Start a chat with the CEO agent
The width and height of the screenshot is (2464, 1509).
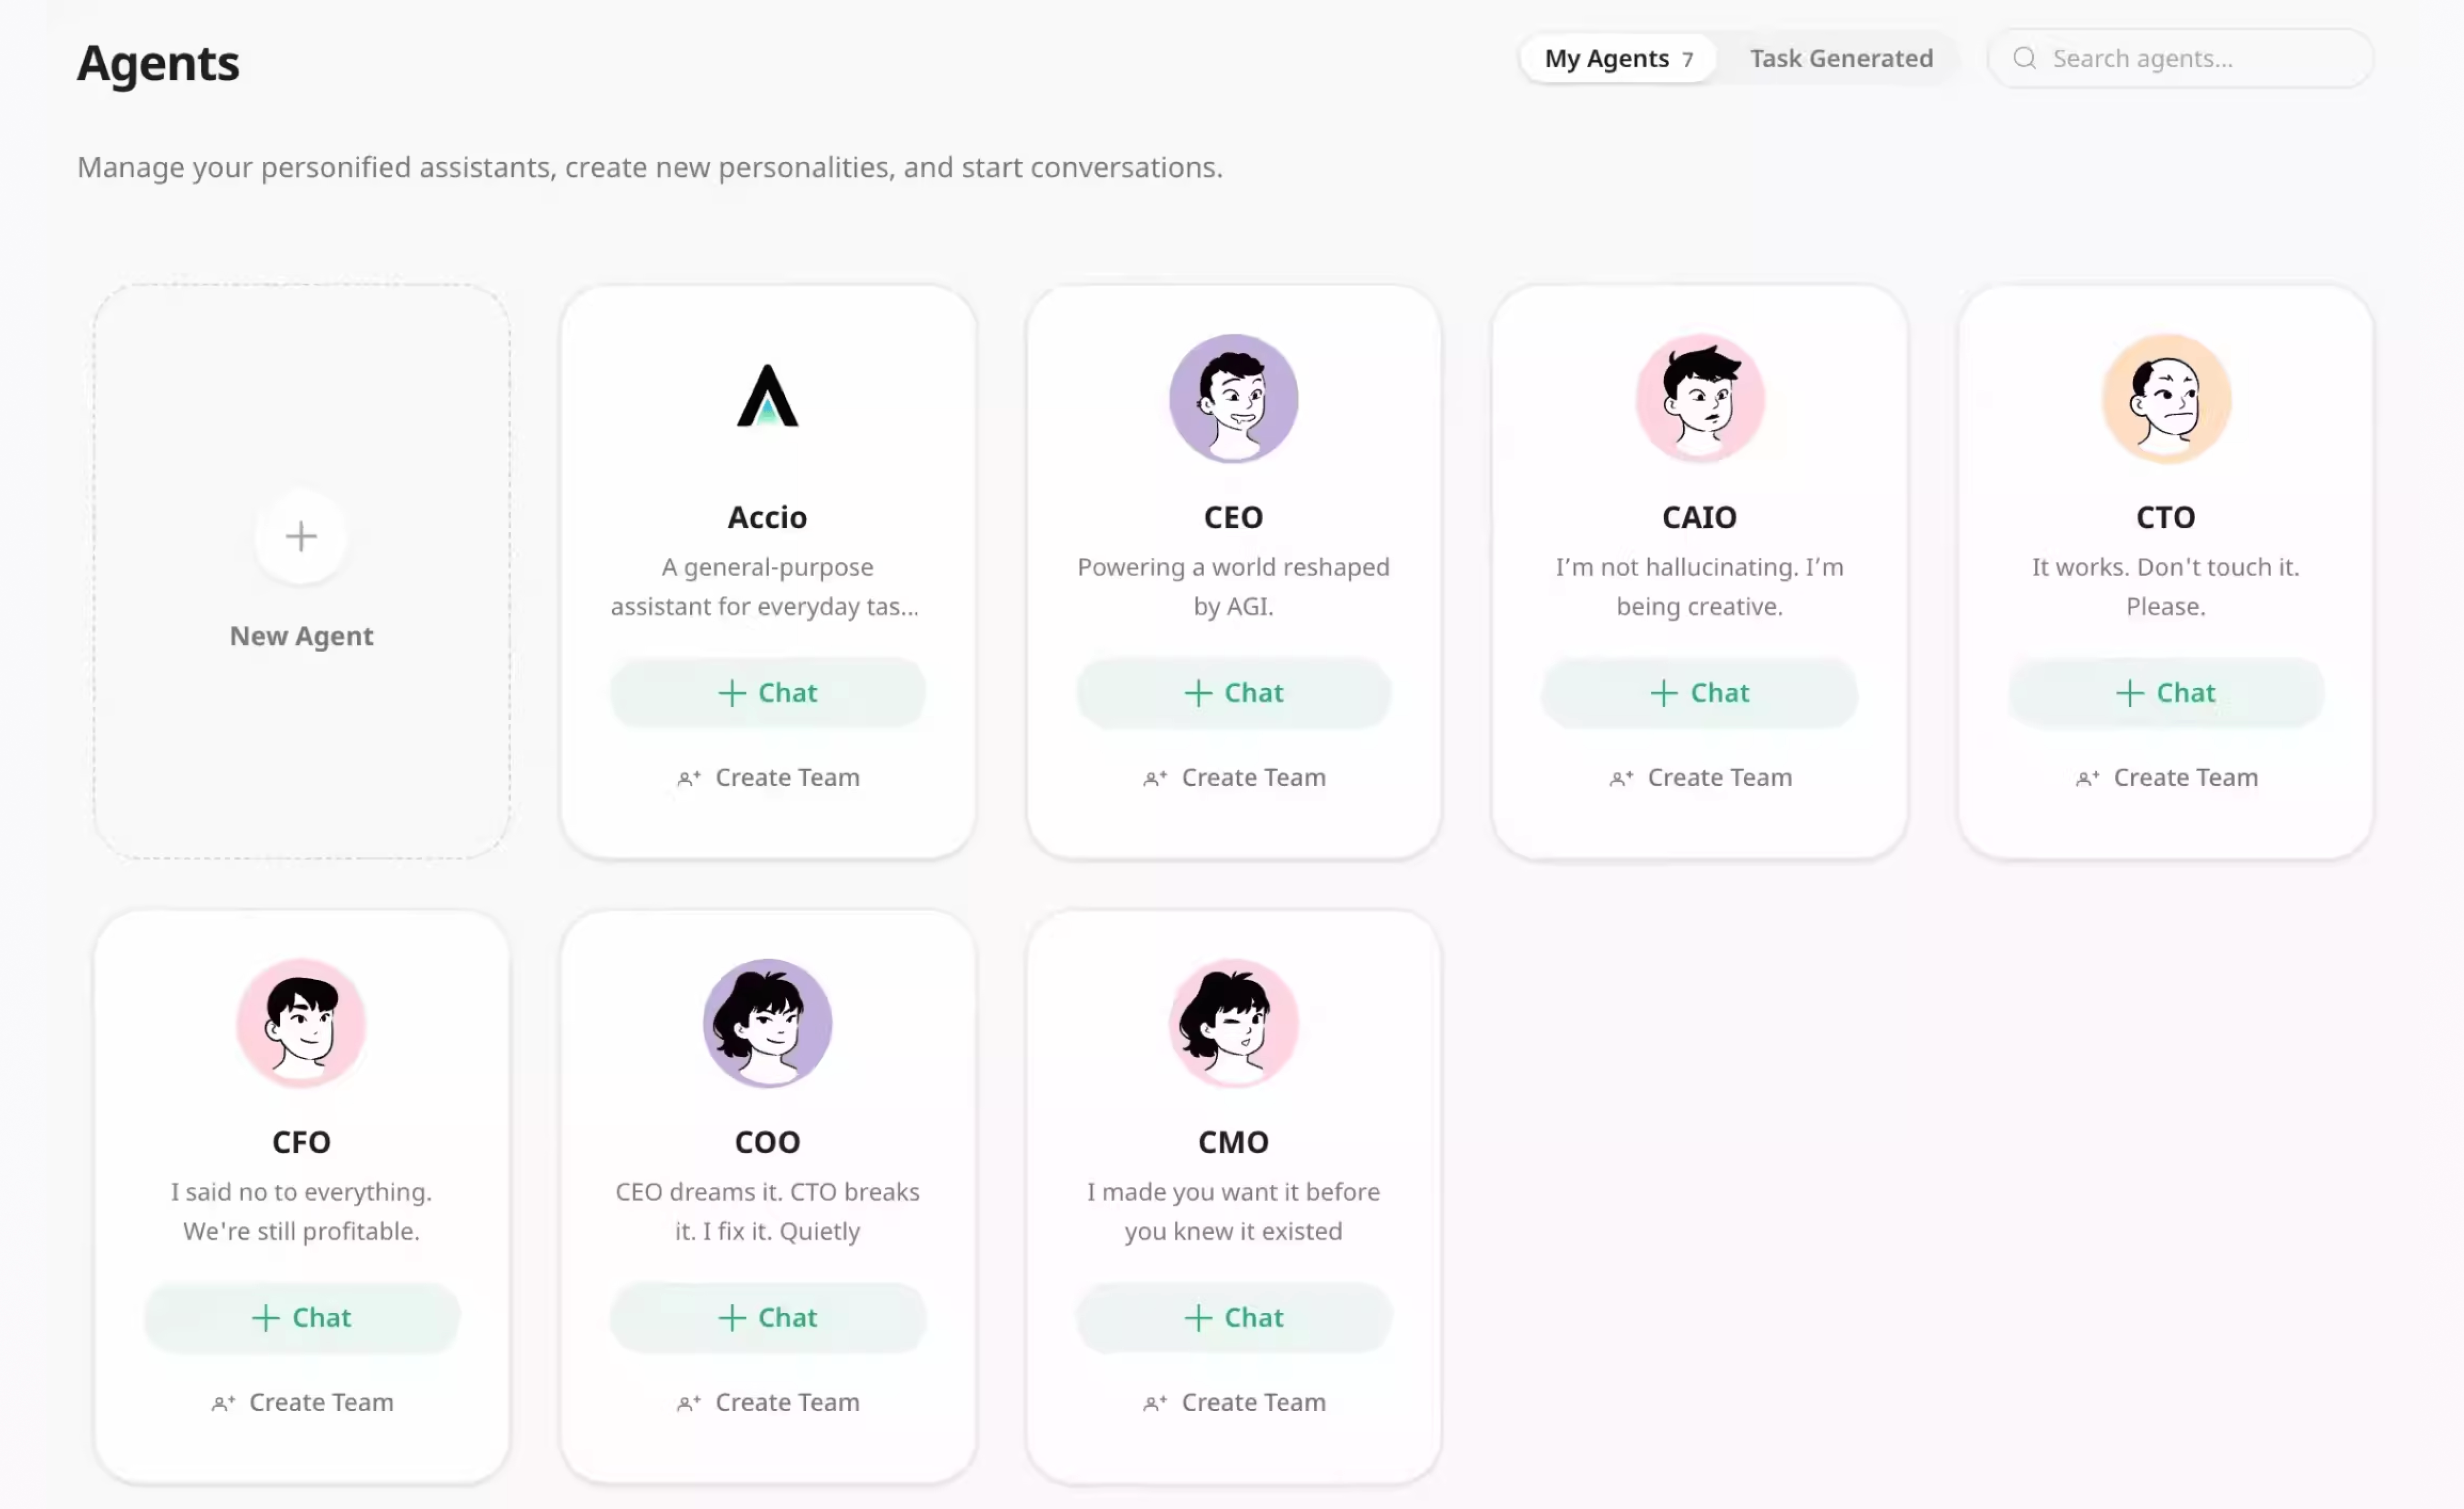(1233, 693)
